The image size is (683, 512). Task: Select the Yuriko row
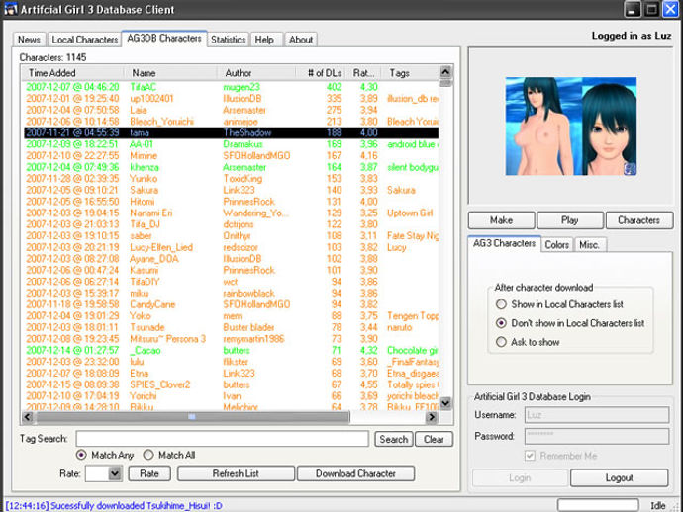(231, 179)
